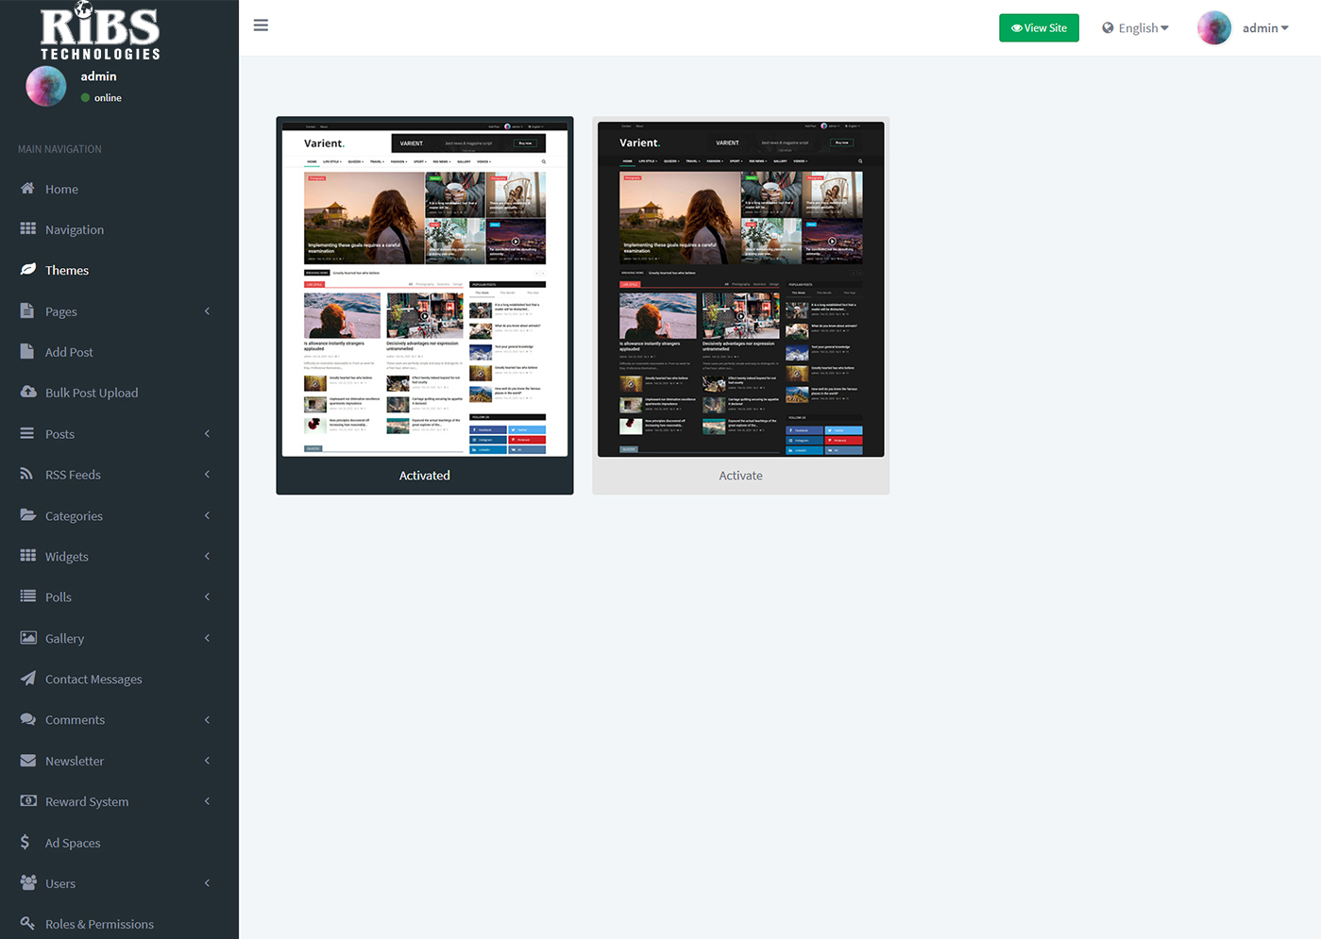This screenshot has width=1321, height=939.
Task: Click the Newsletter envelope icon
Action: tap(28, 761)
